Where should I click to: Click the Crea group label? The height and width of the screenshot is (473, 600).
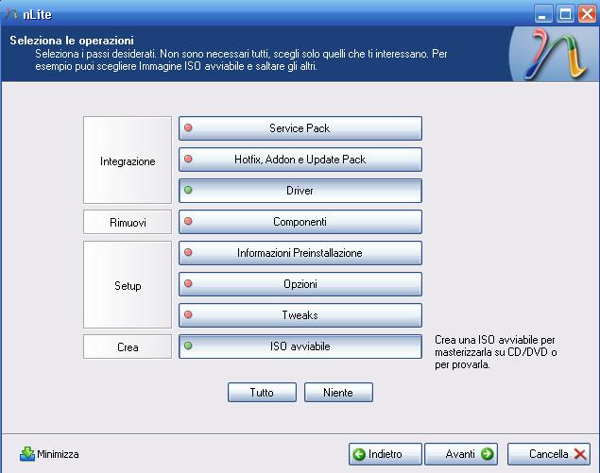click(128, 347)
